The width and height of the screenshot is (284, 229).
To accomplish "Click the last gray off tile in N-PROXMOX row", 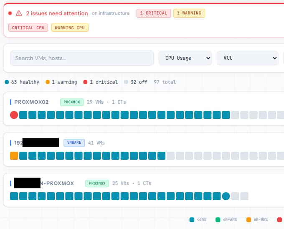I will tap(244, 196).
